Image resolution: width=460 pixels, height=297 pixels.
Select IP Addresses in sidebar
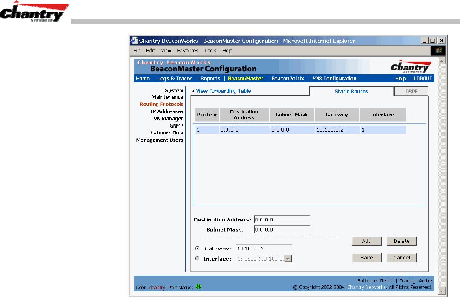click(x=167, y=111)
